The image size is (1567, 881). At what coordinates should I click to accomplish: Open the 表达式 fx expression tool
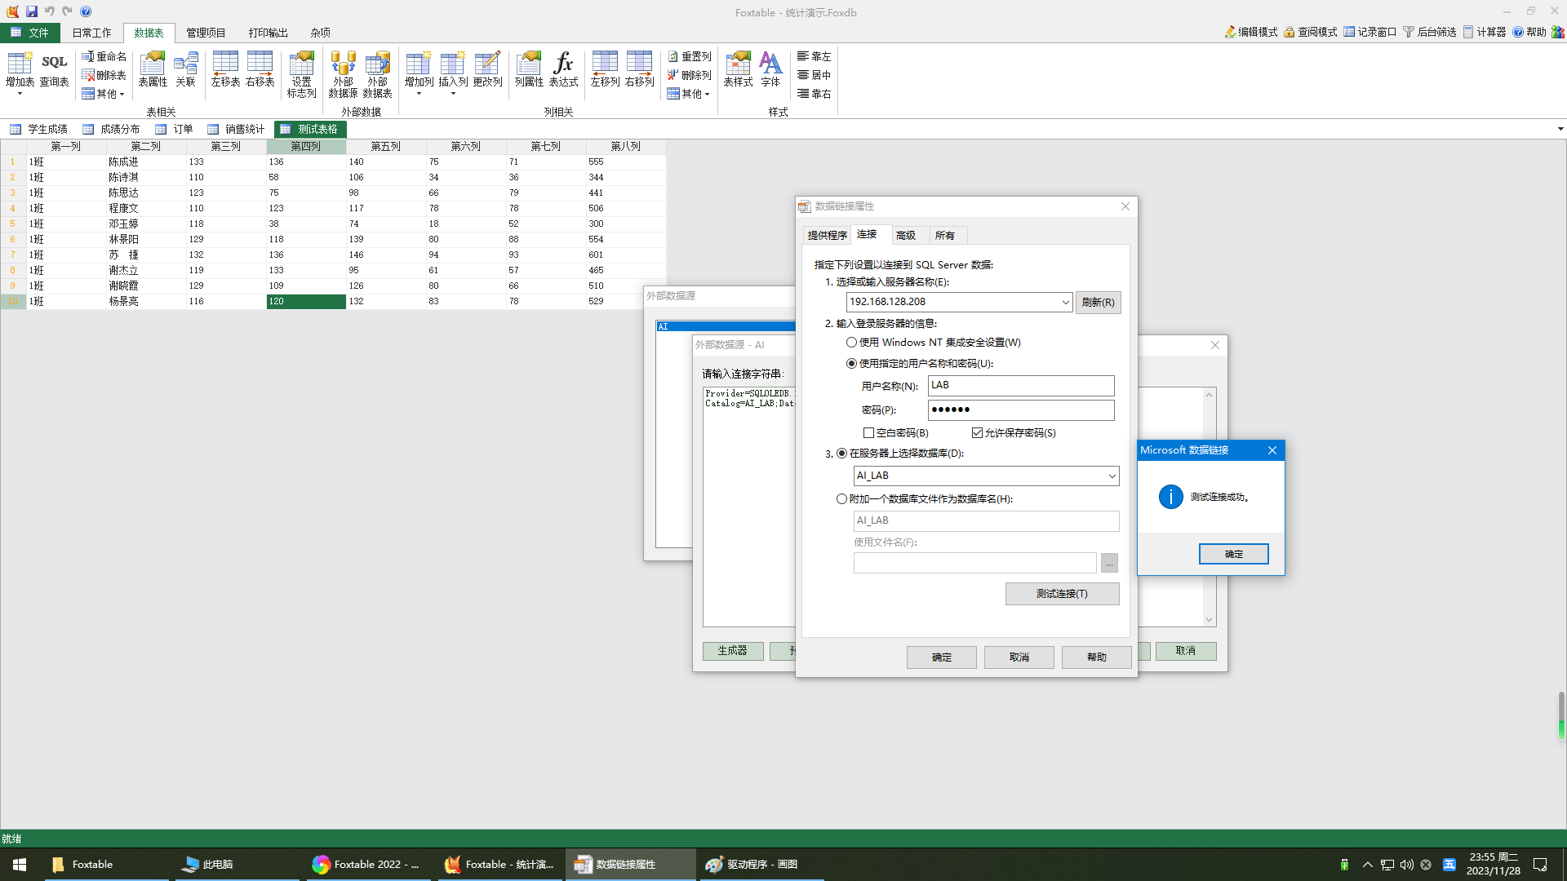563,69
